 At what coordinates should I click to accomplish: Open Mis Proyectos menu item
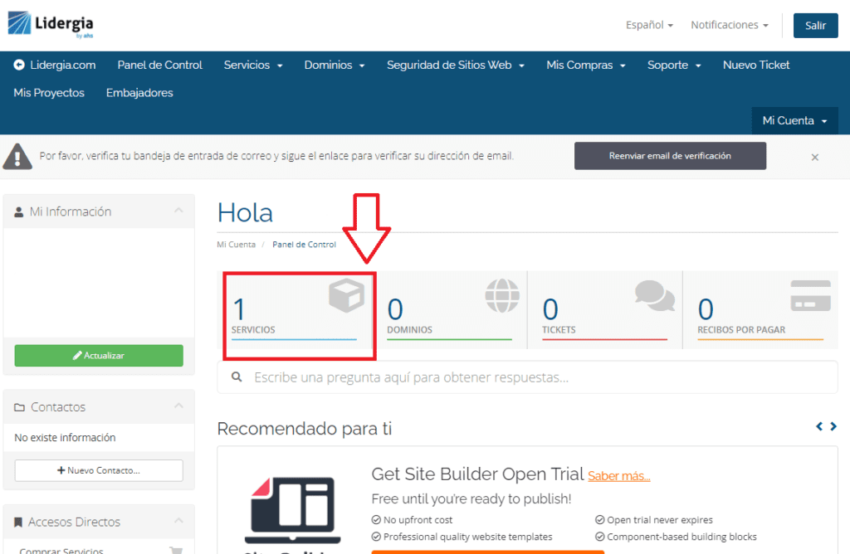[x=49, y=93]
